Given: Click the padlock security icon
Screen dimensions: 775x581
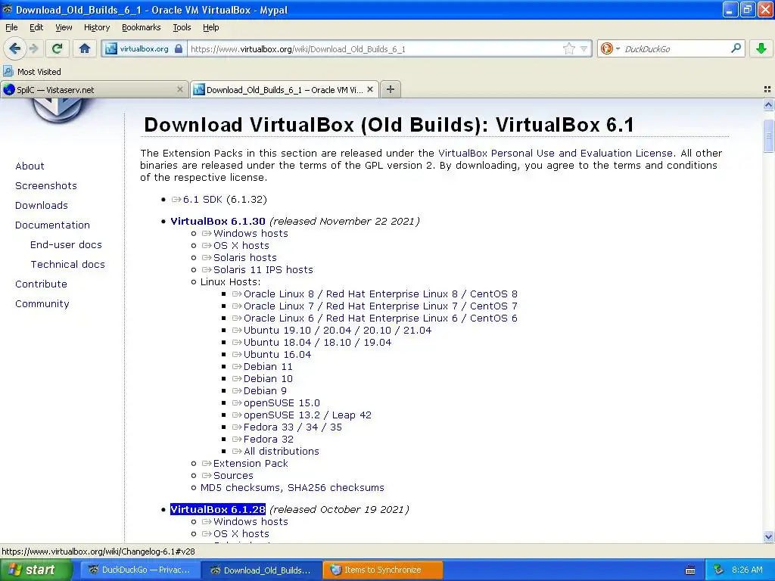Looking at the screenshot, I should pos(179,48).
